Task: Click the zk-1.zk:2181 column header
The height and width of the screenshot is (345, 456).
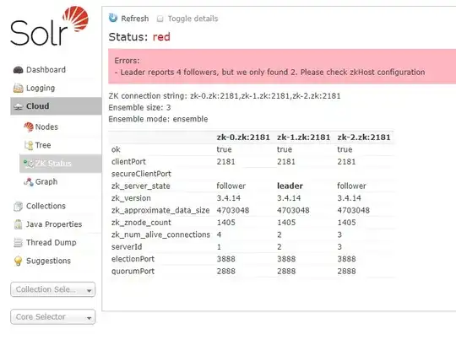Action: (x=304, y=137)
